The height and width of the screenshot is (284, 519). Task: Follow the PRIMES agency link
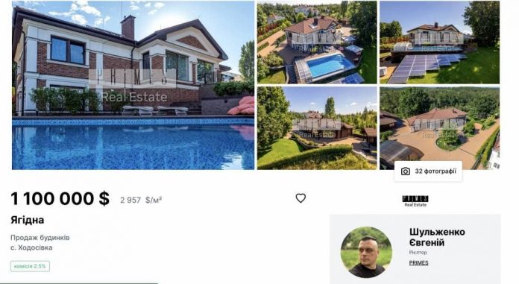click(419, 263)
